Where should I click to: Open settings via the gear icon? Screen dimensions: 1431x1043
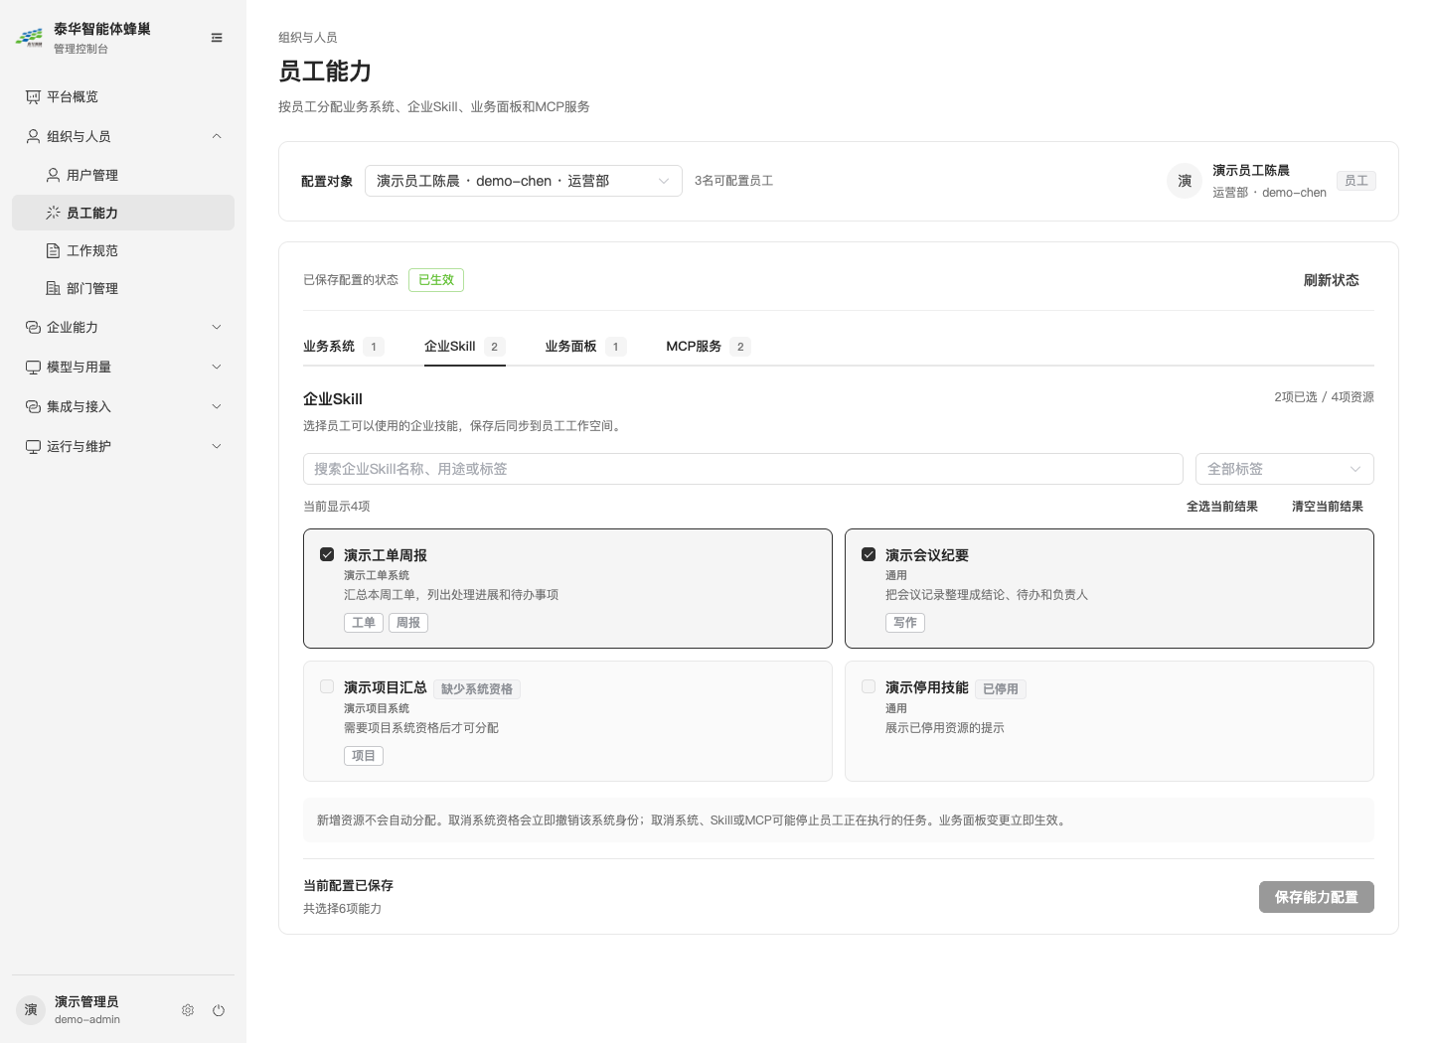click(x=188, y=1010)
